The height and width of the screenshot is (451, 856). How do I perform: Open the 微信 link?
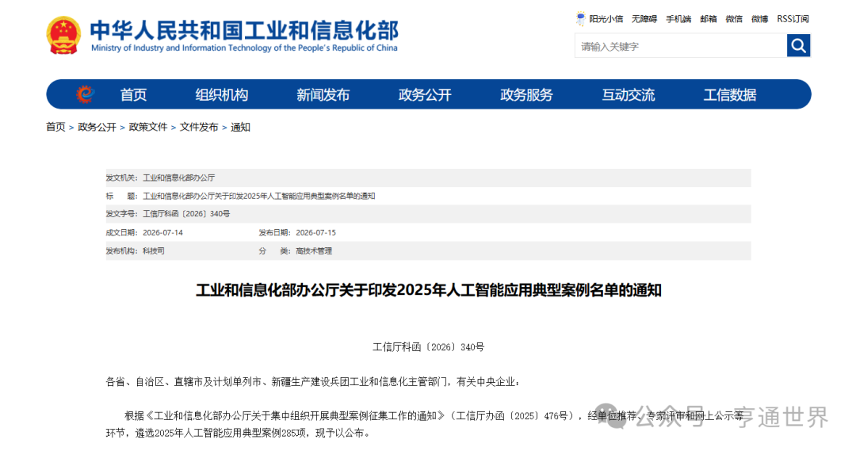[x=734, y=19]
